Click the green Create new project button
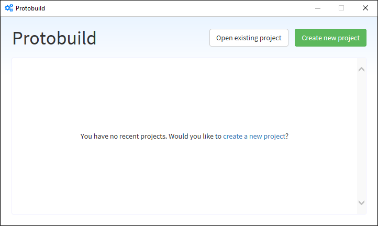378x226 pixels. coord(330,38)
